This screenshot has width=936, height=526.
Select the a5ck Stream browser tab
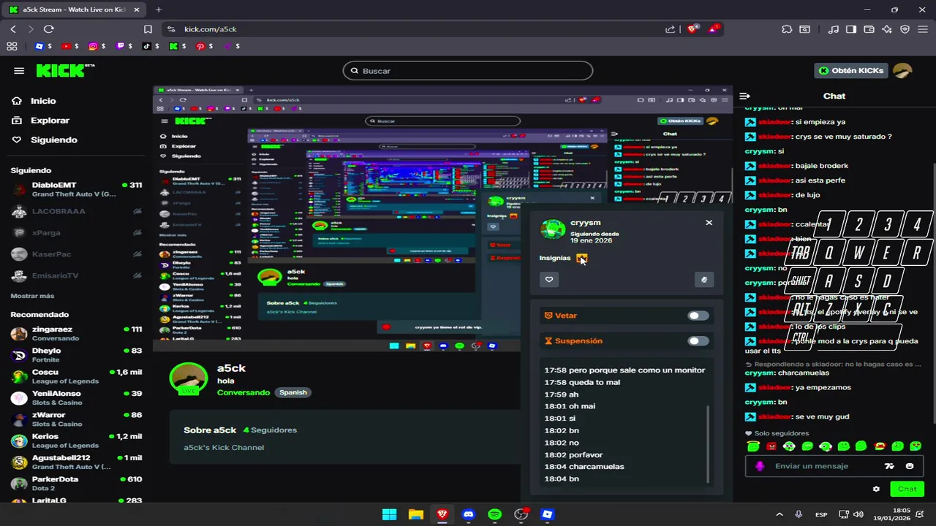(x=73, y=9)
